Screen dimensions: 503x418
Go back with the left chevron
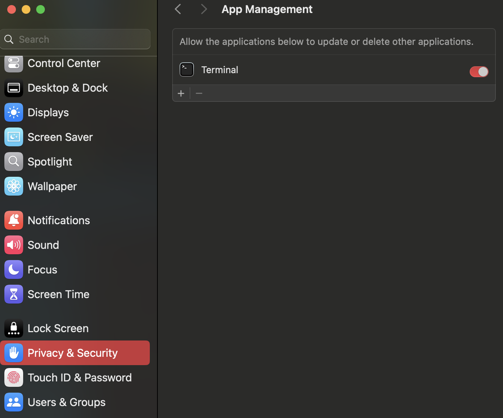tap(178, 9)
